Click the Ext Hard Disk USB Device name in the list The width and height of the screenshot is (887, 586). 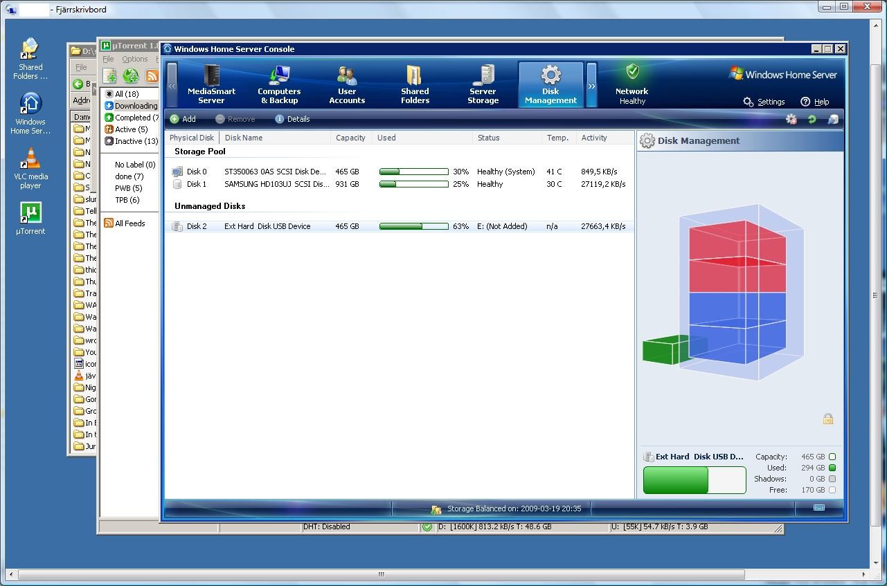267,226
